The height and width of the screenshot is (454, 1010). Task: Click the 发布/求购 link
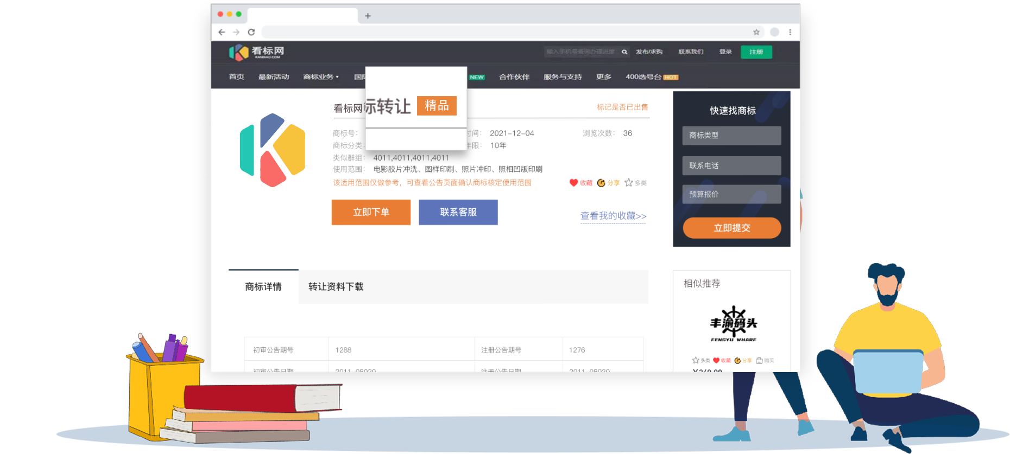[649, 52]
